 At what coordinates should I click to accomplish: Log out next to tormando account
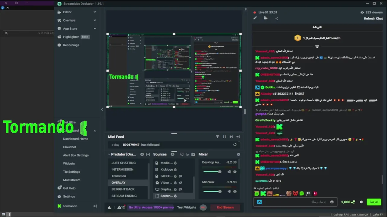coord(95,206)
